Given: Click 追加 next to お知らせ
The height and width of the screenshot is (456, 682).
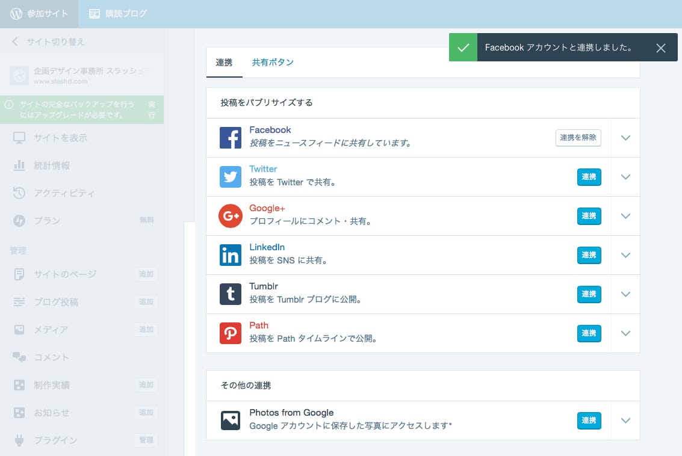Looking at the screenshot, I should [x=146, y=413].
